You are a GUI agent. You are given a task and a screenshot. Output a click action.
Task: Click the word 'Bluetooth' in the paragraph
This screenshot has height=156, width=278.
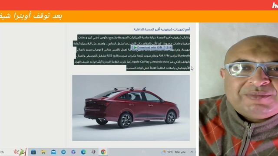[183, 56]
